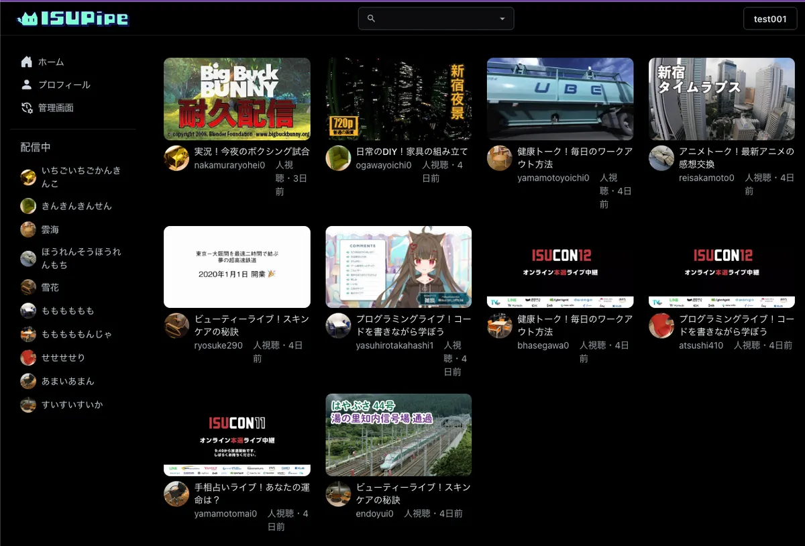805x546 pixels.
Task: Open the ホーム menu item
Action: (51, 62)
